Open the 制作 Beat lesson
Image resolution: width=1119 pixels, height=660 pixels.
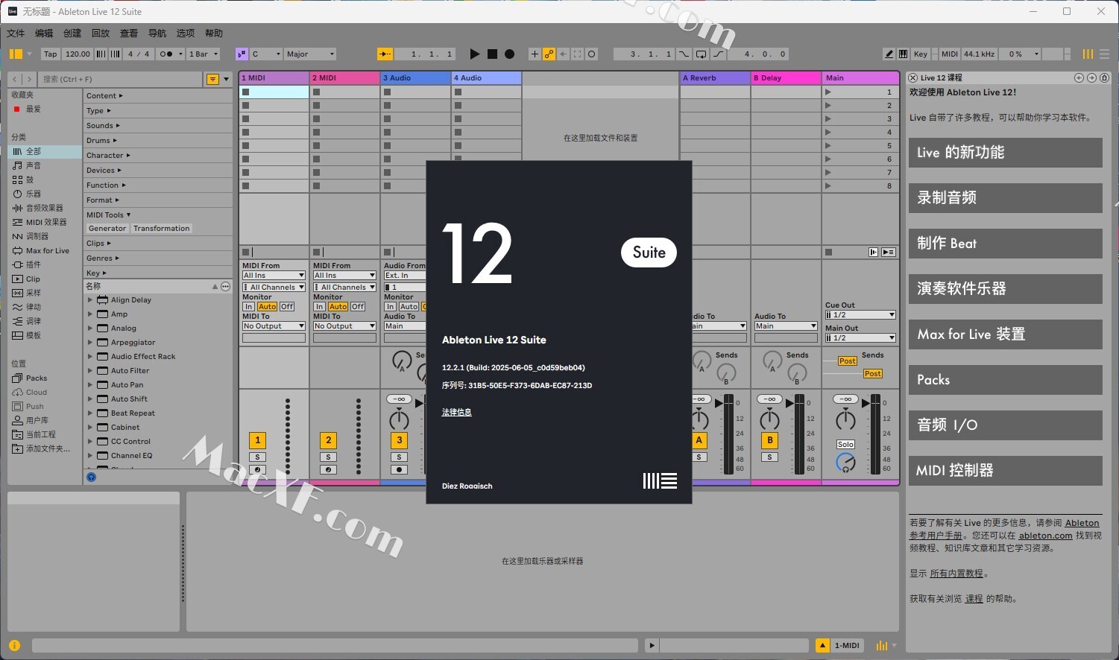click(x=1005, y=244)
